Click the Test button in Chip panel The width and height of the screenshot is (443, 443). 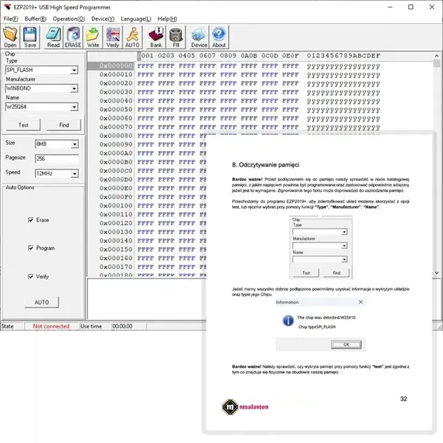click(x=23, y=125)
